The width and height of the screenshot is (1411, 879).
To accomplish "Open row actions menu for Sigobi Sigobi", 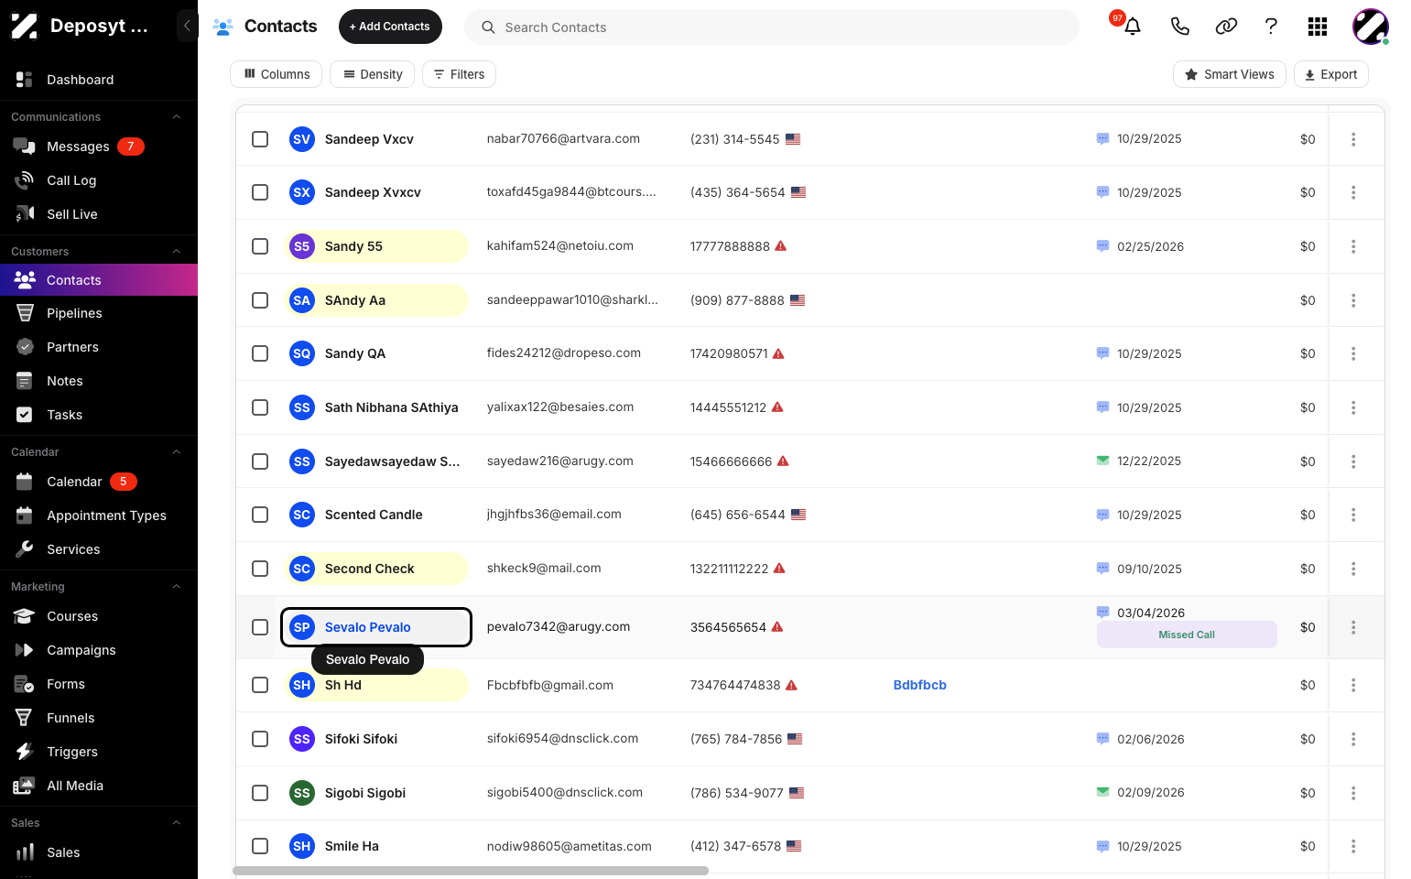I will (1352, 793).
